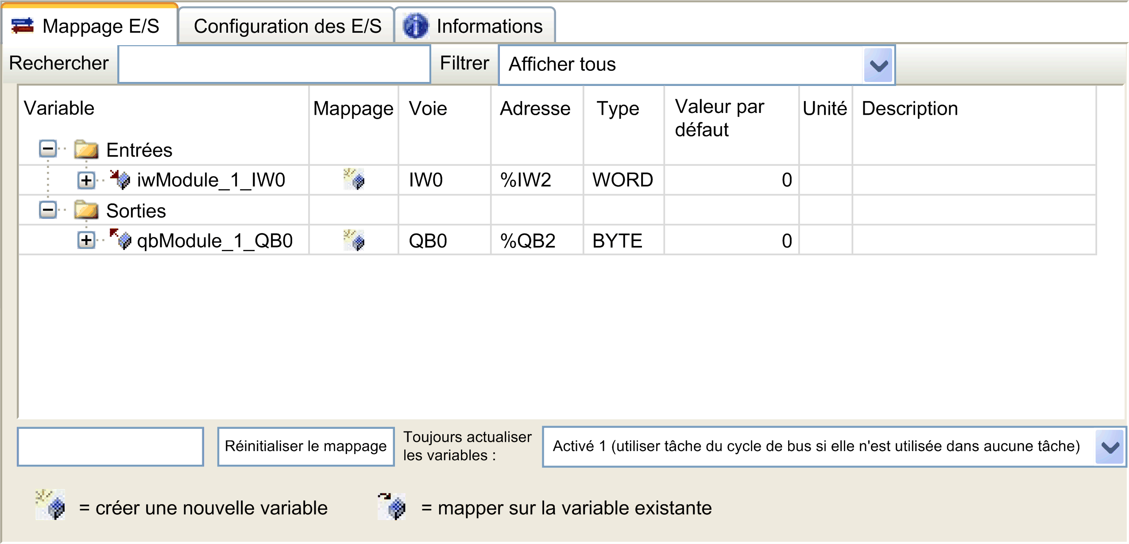This screenshot has height=544, width=1129.
Task: Click the QB0 channel cell
Action: pyautogui.click(x=445, y=241)
